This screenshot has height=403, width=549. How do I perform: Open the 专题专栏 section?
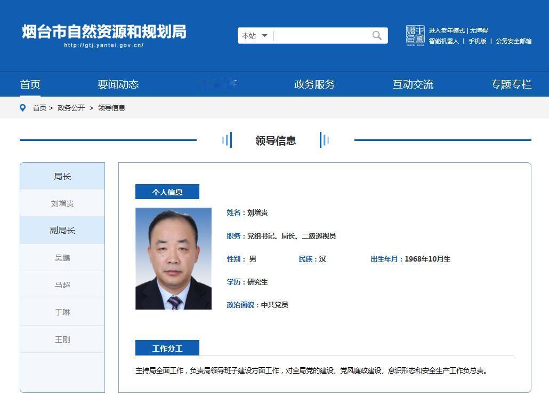[x=511, y=84]
